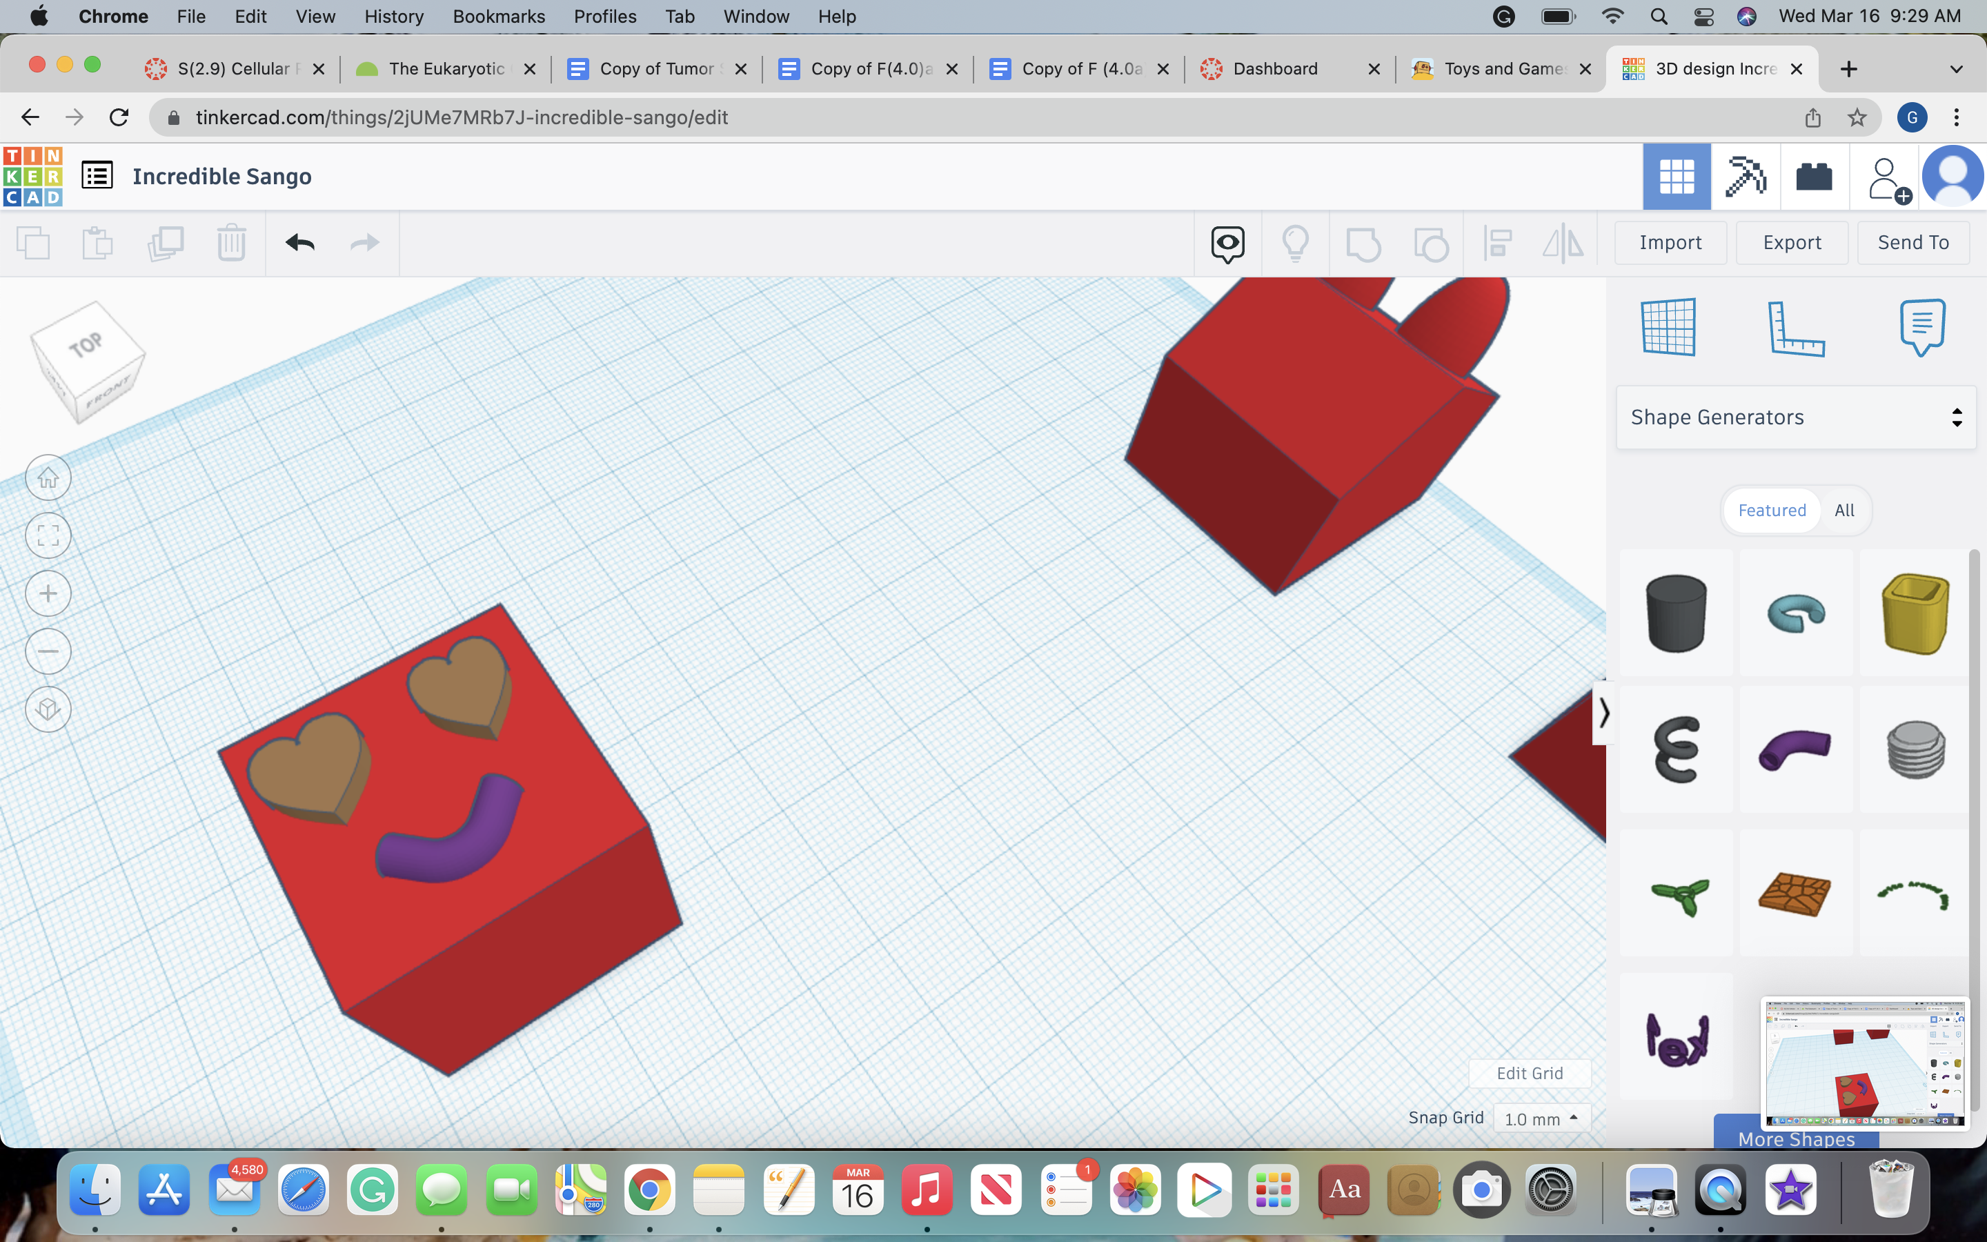Click the Edit Grid button
1987x1242 pixels.
click(1529, 1073)
